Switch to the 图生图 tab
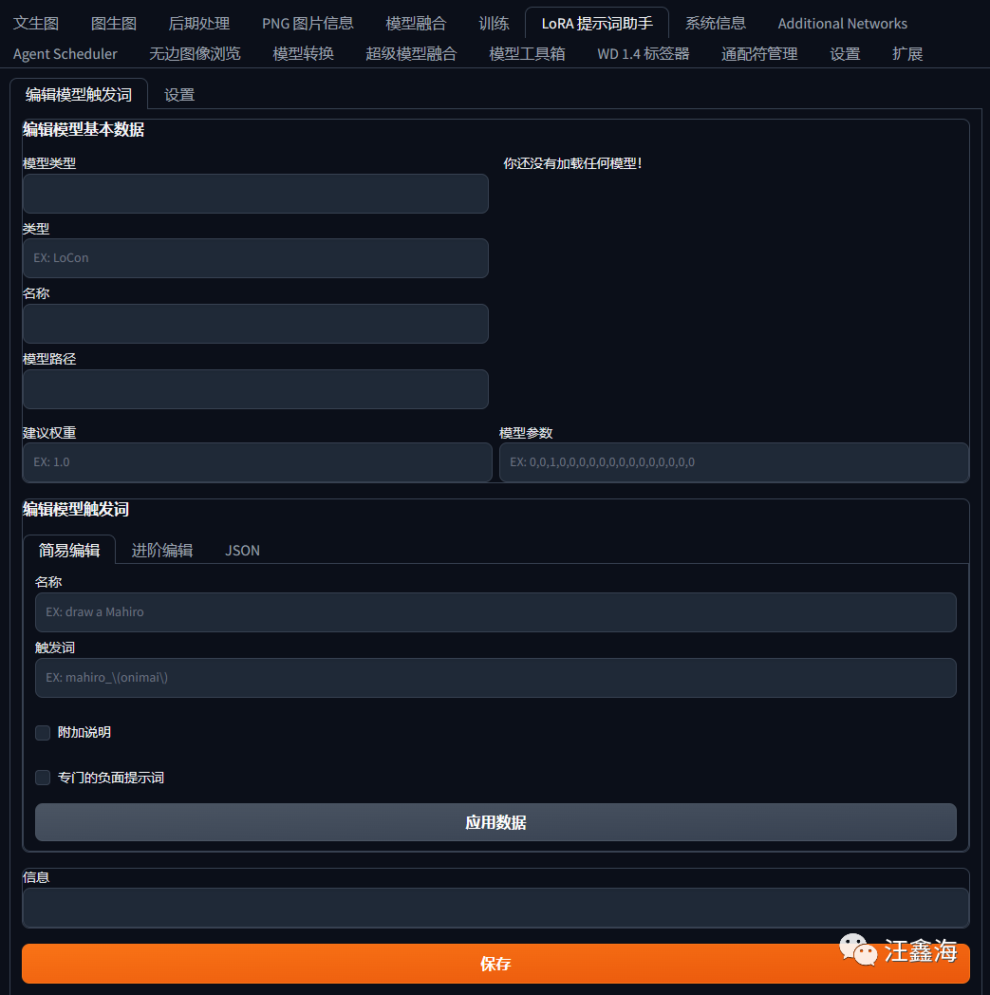990x995 pixels. click(114, 24)
